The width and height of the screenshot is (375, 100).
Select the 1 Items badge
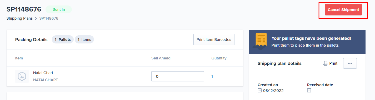(x=84, y=40)
